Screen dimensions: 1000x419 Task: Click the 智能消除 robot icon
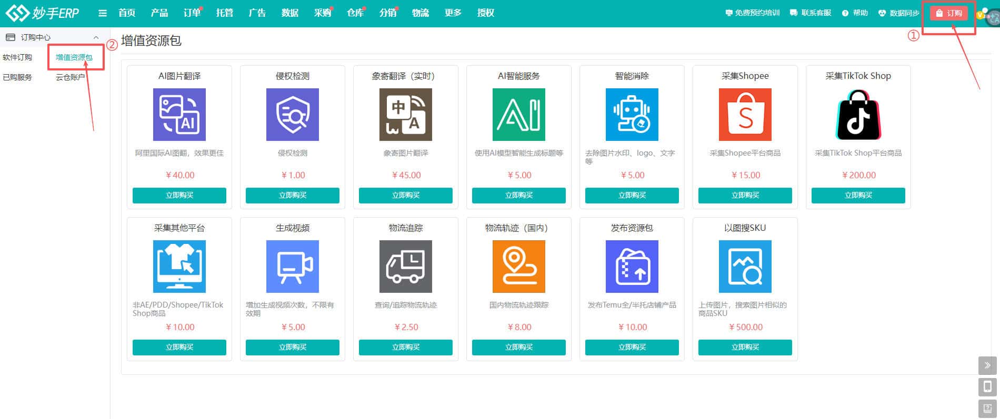click(632, 115)
